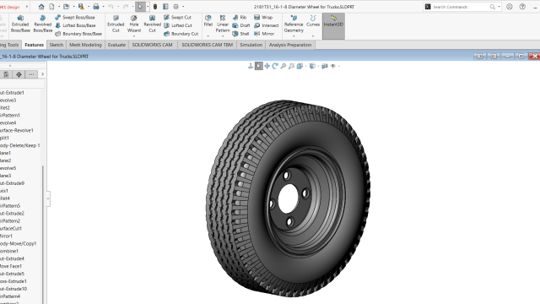
Task: Print using the printer icon
Action: click(96, 7)
